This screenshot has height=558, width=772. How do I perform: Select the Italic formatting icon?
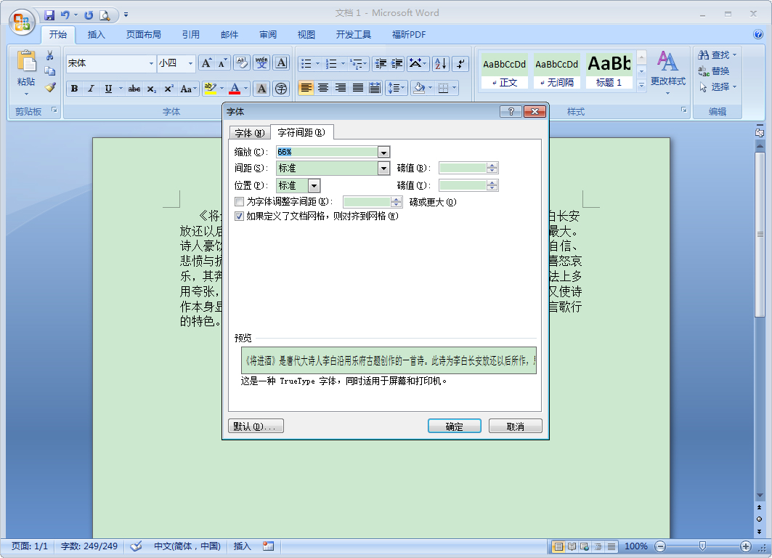[x=90, y=88]
